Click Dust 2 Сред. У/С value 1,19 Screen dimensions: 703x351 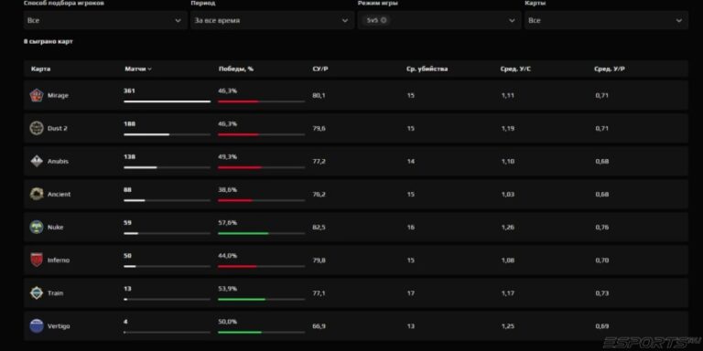pyautogui.click(x=507, y=128)
